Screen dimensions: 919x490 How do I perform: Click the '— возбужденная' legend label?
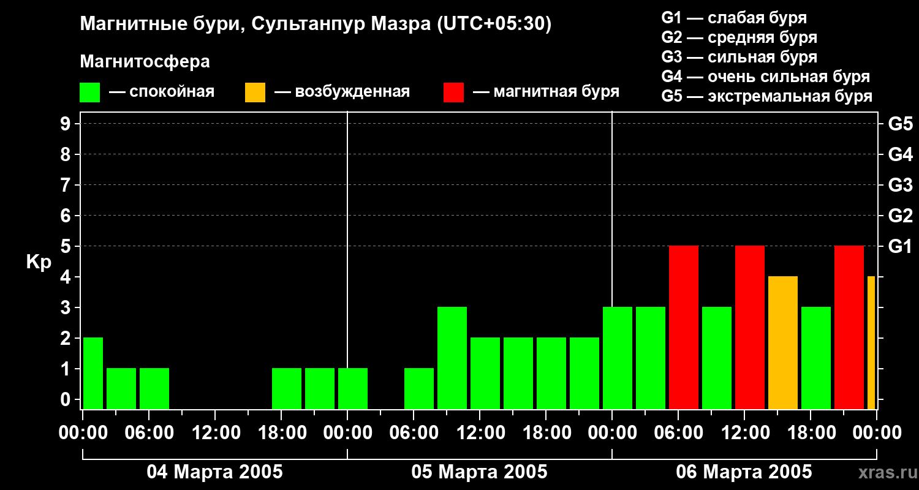[x=342, y=92]
